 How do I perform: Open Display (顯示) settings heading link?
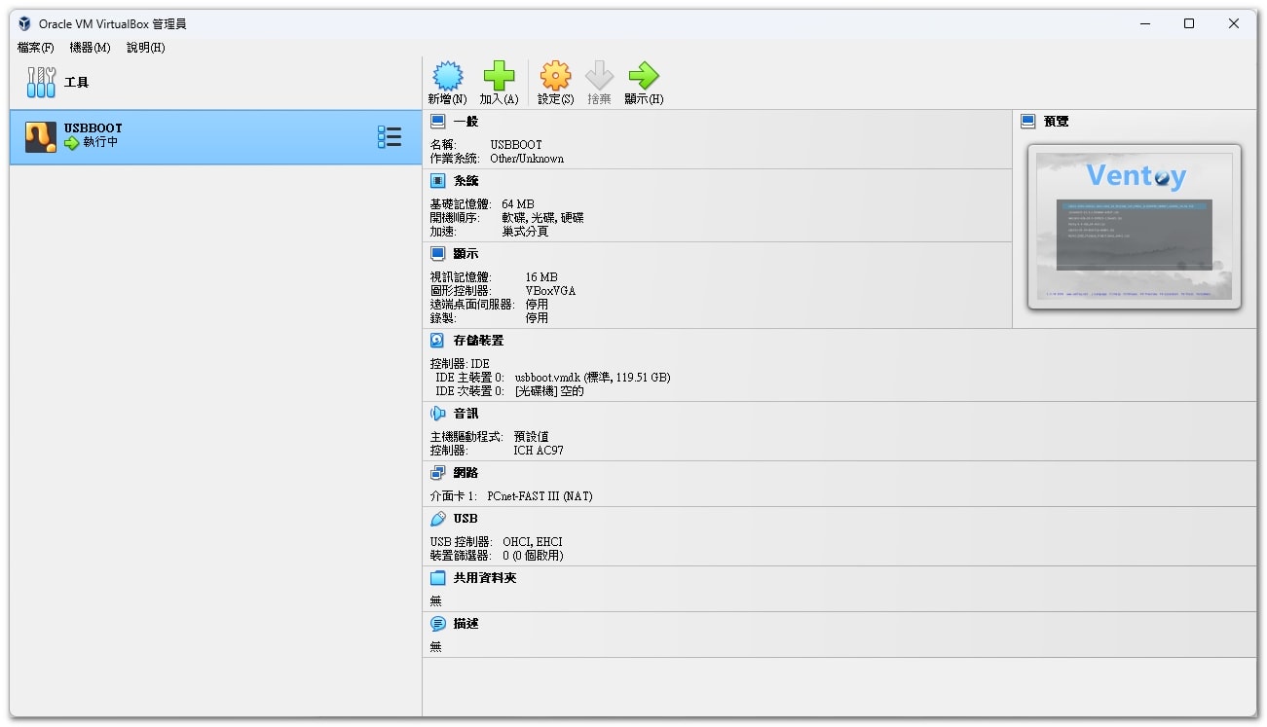(x=466, y=254)
